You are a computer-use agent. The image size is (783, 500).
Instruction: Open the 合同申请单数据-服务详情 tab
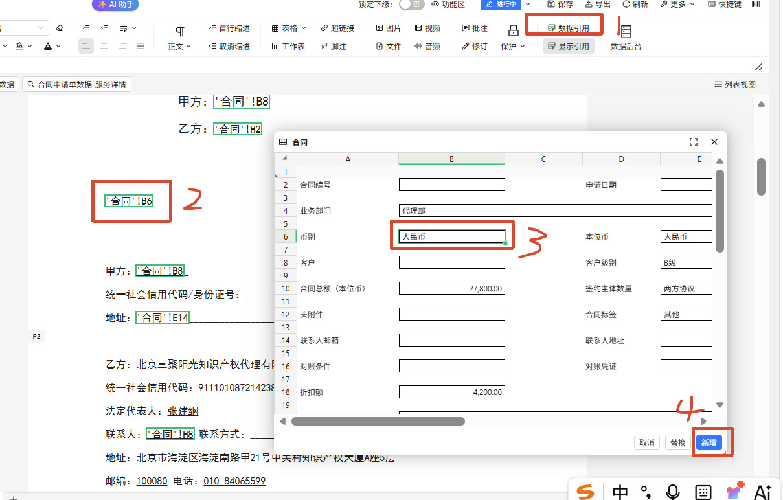[x=76, y=85]
